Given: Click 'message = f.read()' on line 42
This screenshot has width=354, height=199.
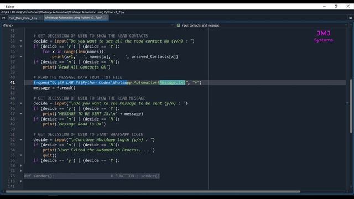Looking at the screenshot, I should click(54, 88).
